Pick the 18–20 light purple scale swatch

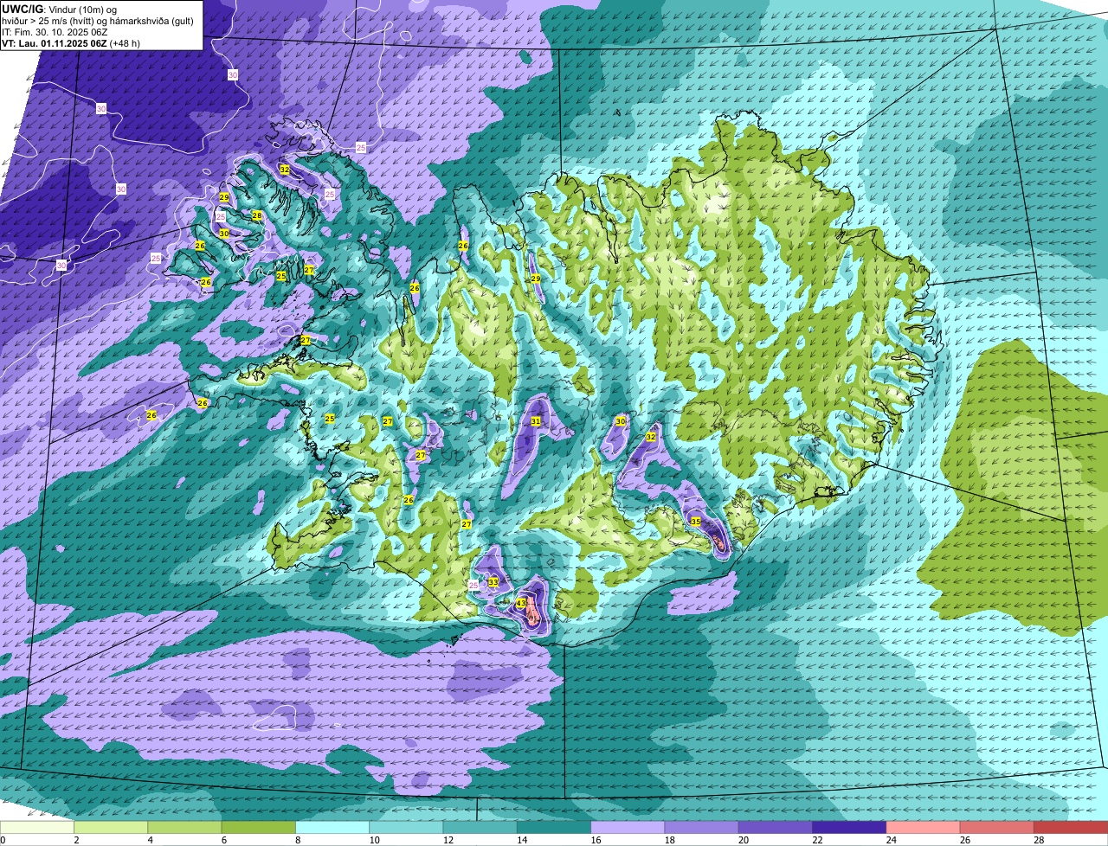[x=702, y=827]
